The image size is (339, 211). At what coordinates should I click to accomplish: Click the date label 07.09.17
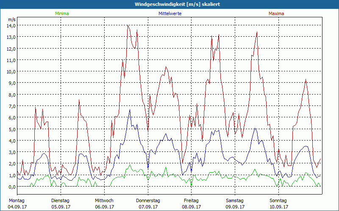tap(148, 207)
